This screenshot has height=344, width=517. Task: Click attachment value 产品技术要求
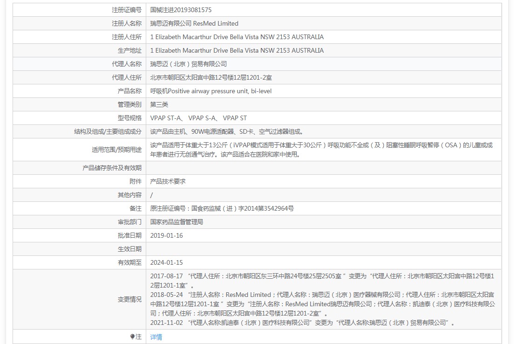(x=168, y=181)
